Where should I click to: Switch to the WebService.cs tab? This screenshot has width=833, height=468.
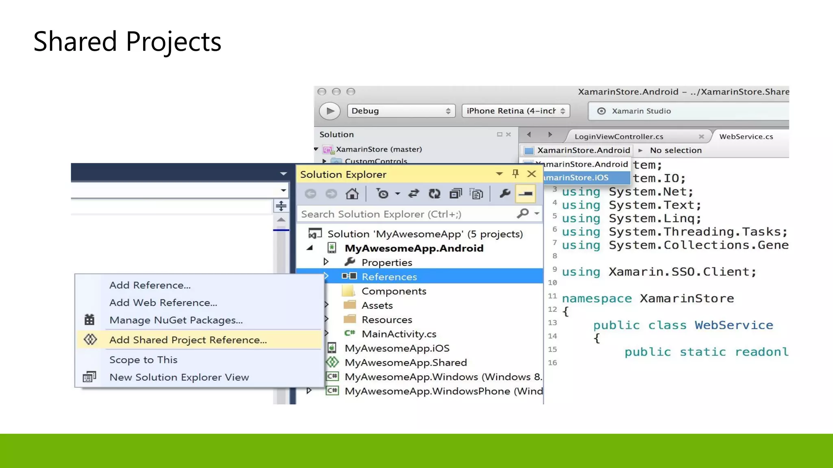point(746,136)
